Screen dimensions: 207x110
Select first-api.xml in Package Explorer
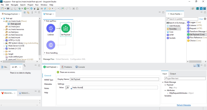click(14, 24)
